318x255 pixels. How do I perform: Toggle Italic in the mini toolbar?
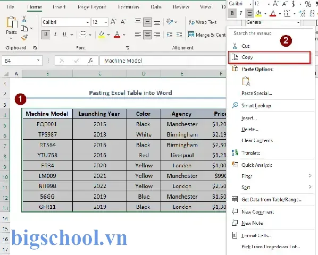pyautogui.click(x=241, y=13)
